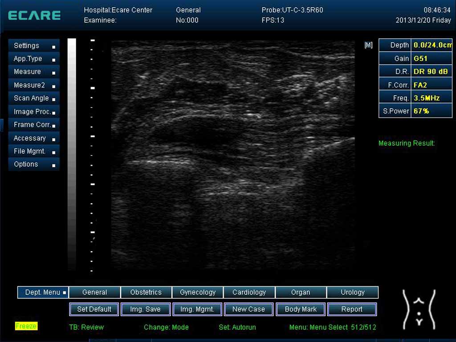
Task: Click the Gain value G51 field
Action: point(431,58)
